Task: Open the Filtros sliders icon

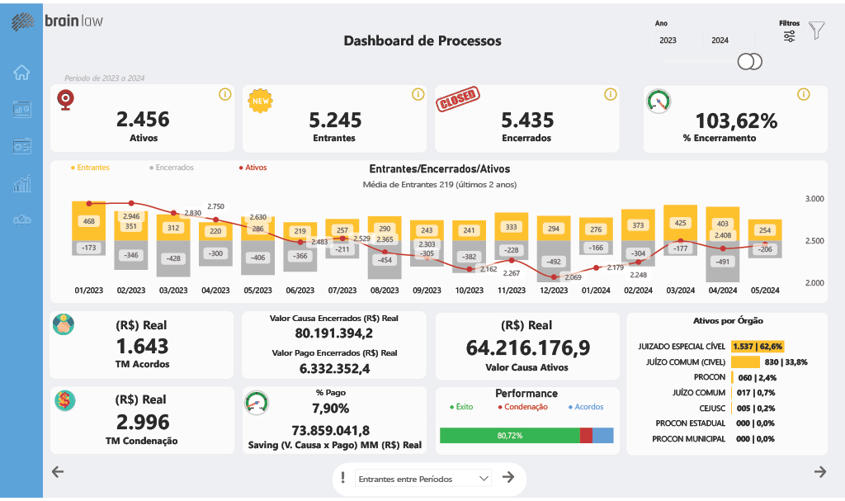Action: tap(789, 36)
